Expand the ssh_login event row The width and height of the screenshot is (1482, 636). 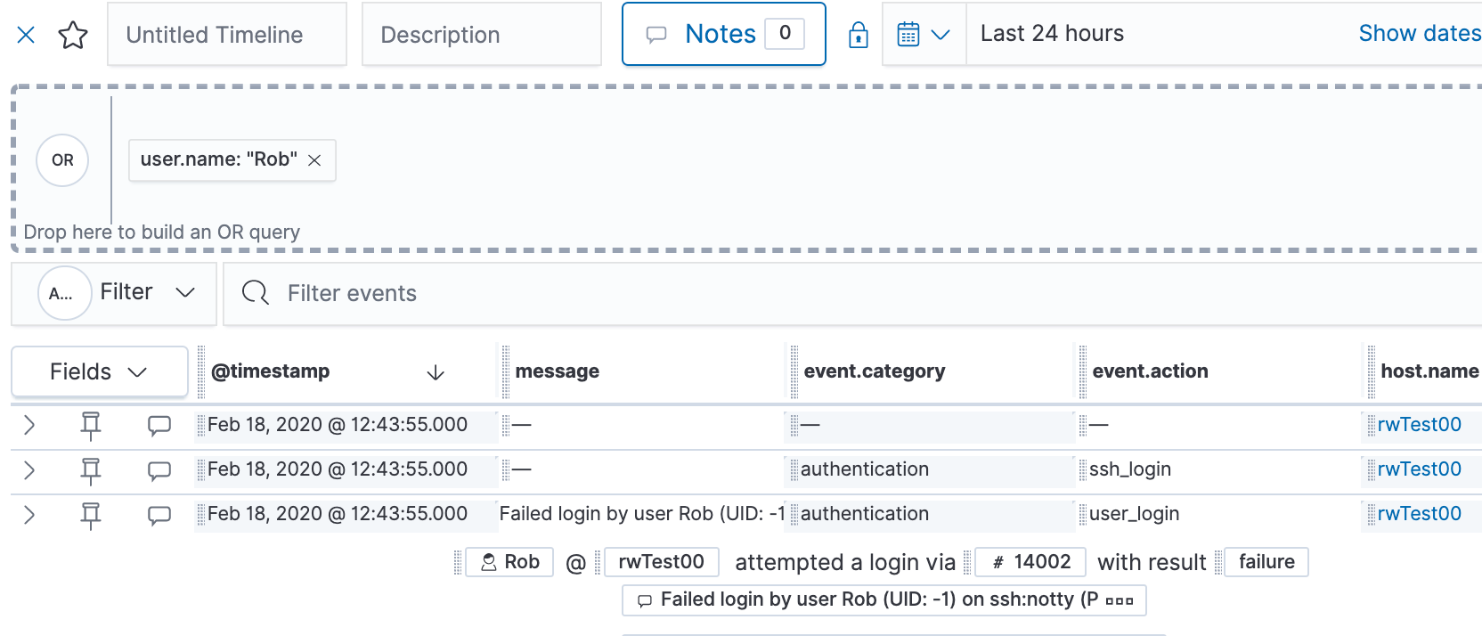[x=29, y=469]
